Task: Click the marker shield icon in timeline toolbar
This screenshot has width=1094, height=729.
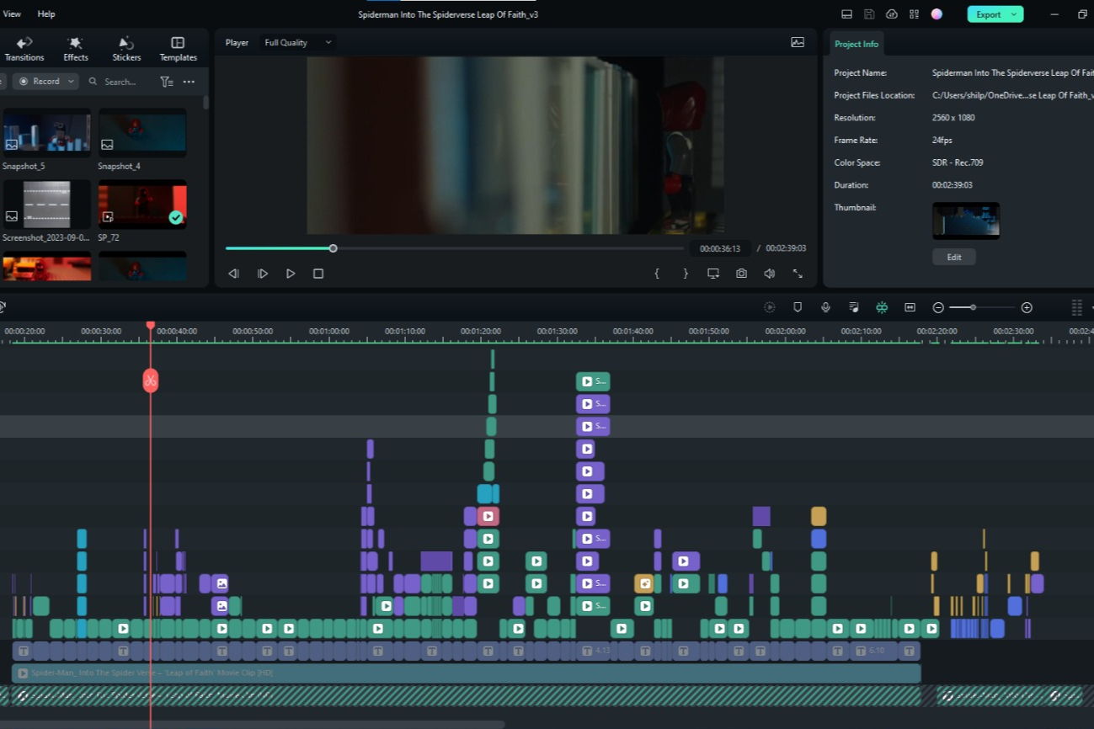Action: click(x=798, y=308)
